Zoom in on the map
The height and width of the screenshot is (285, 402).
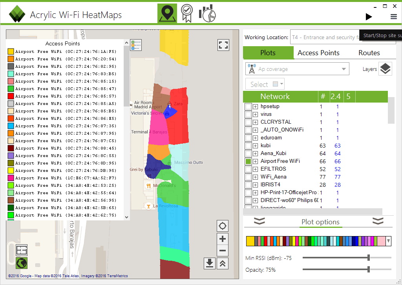tap(223, 239)
